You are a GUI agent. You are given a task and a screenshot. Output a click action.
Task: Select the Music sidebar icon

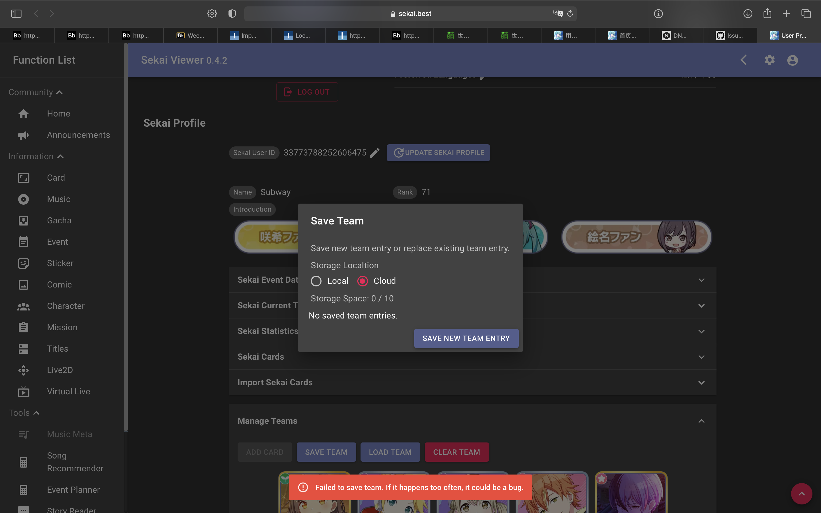(23, 199)
